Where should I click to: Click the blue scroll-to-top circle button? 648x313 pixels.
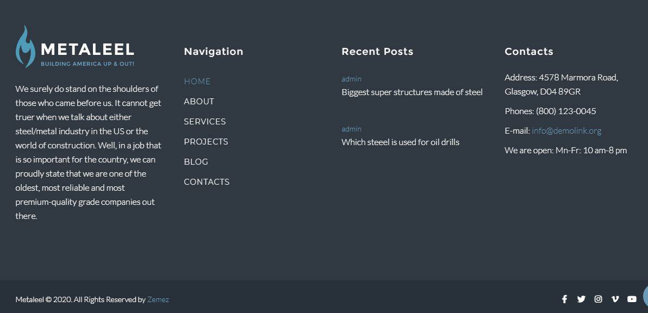[645, 296]
